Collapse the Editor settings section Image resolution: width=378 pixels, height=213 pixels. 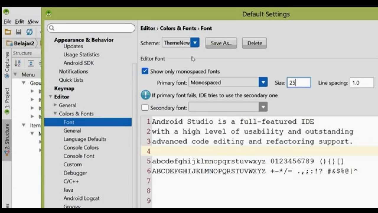pos(50,97)
